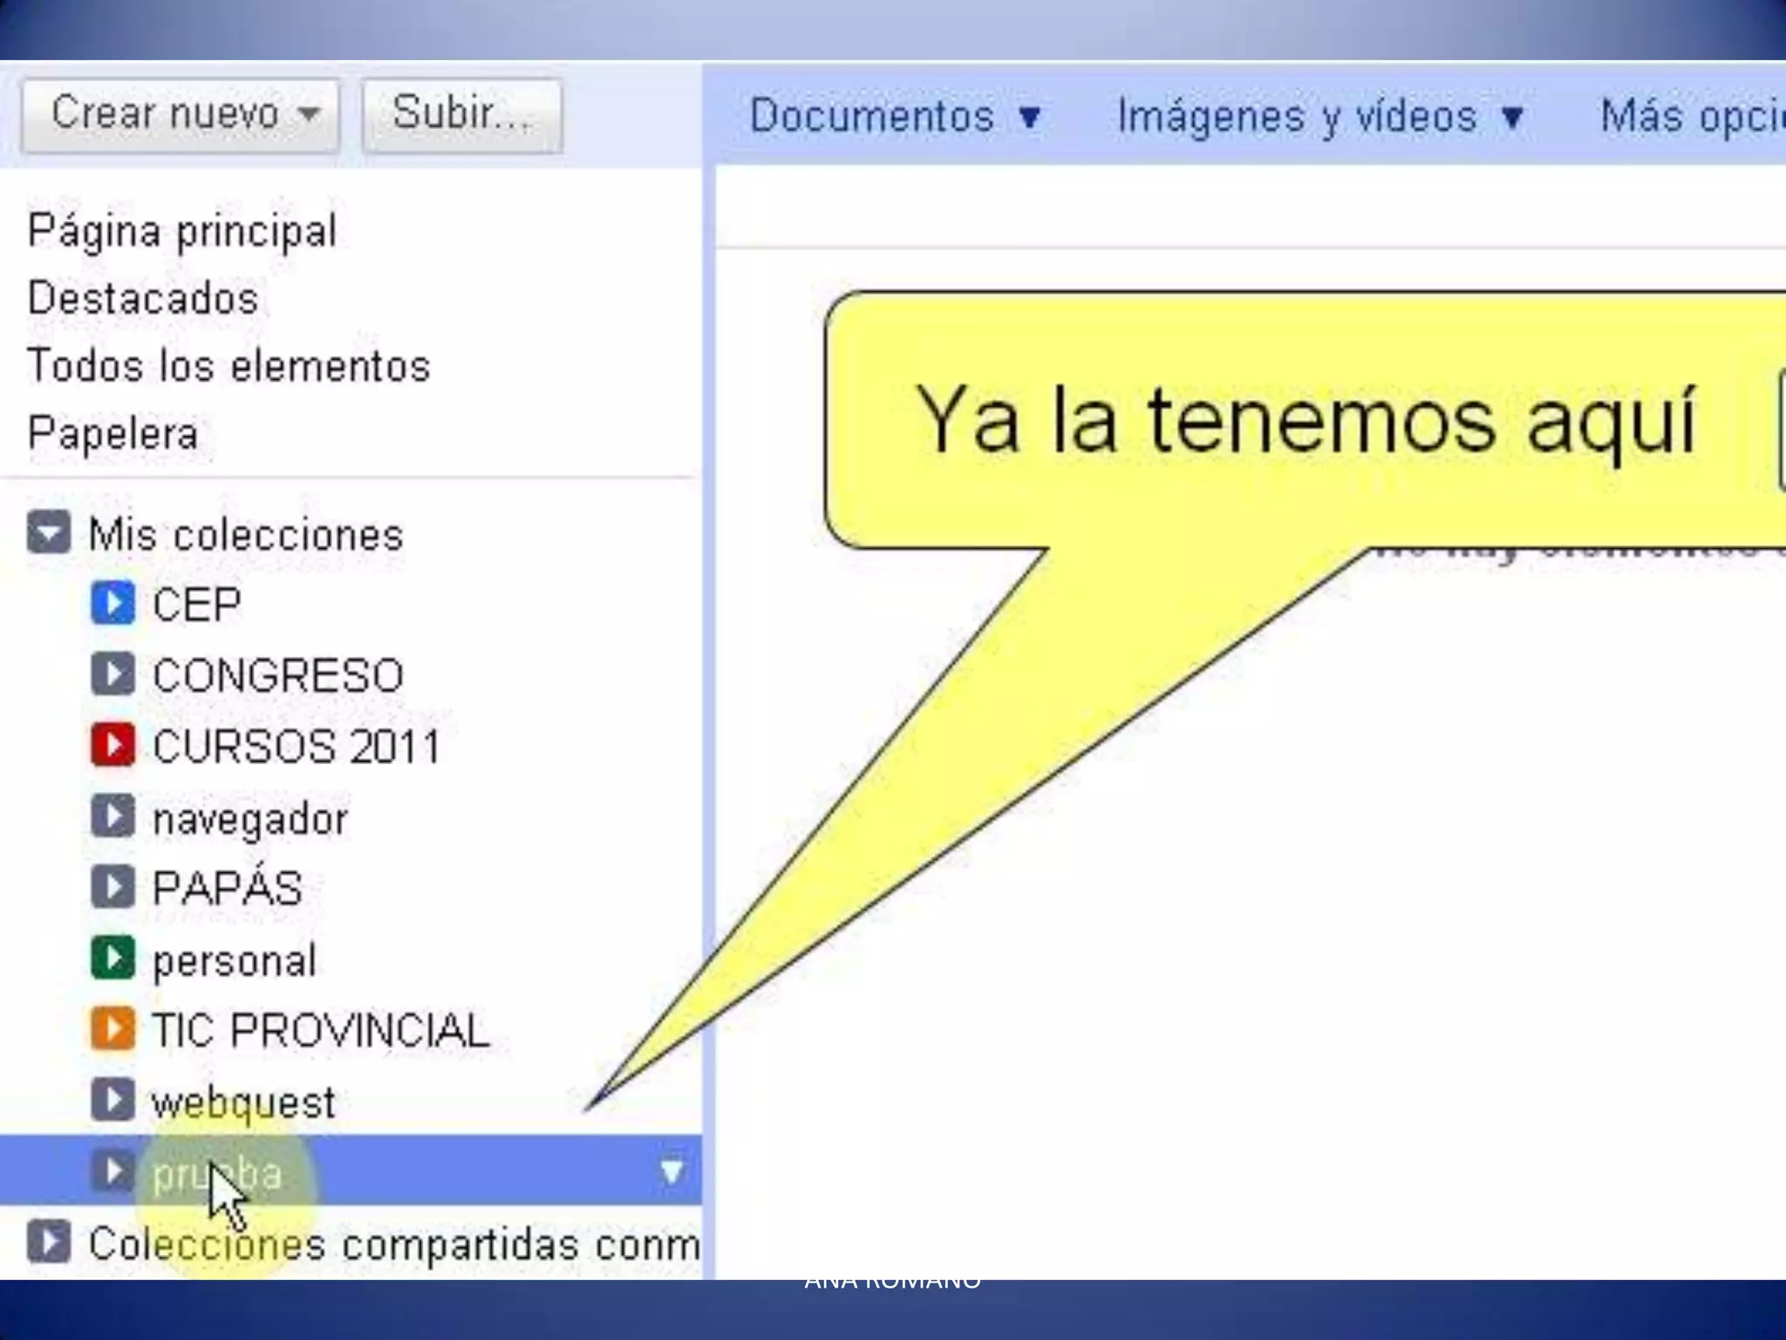
Task: Click the blue CEP collection icon
Action: tap(112, 604)
